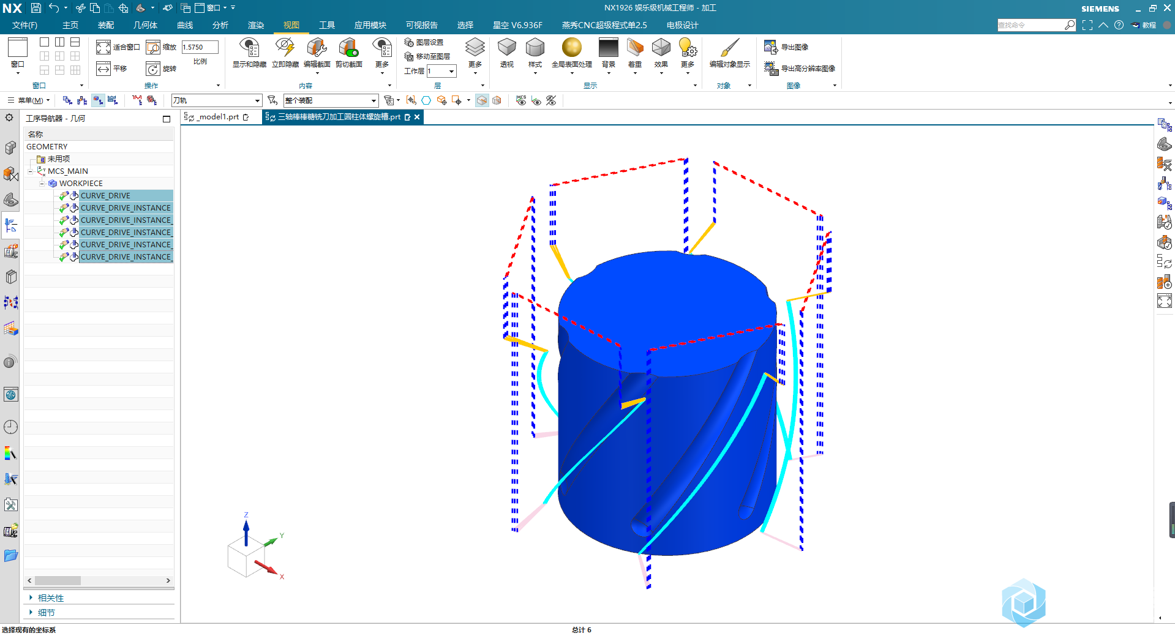Screen dimensions: 1175x636
Task: Maximize the 工序导航器 panel
Action: coord(167,119)
